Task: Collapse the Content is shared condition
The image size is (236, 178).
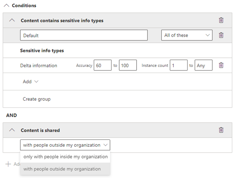Action: tap(12, 130)
